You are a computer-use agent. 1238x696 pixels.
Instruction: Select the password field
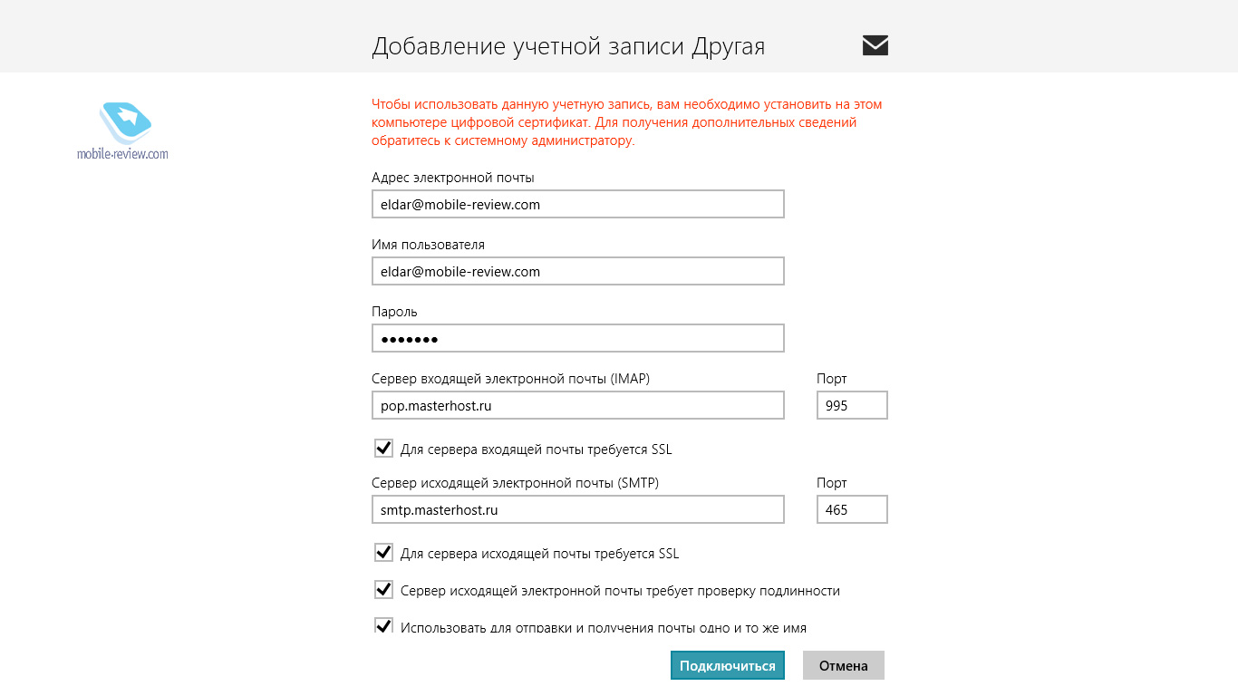point(577,339)
